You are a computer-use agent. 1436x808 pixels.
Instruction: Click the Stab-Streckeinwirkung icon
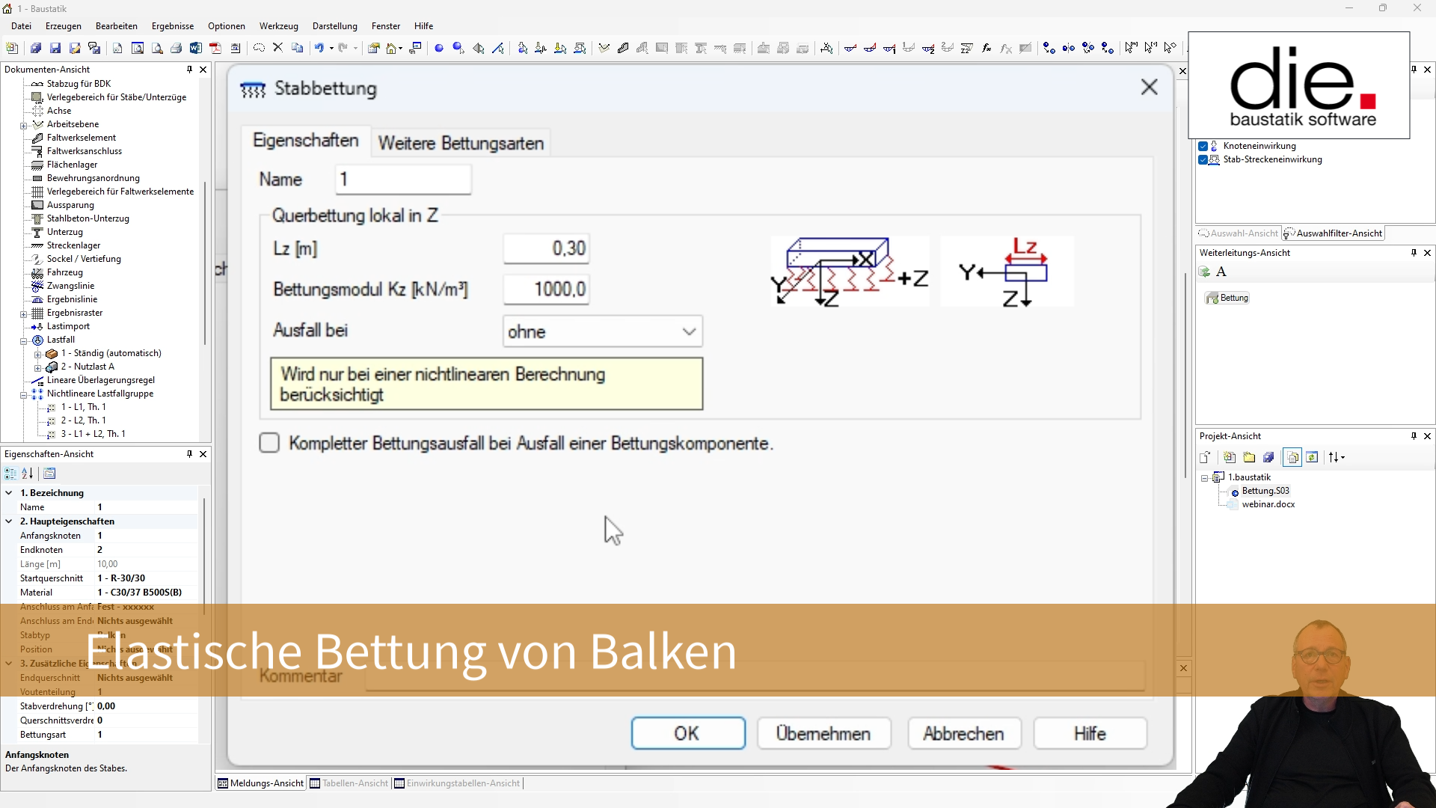click(1217, 160)
